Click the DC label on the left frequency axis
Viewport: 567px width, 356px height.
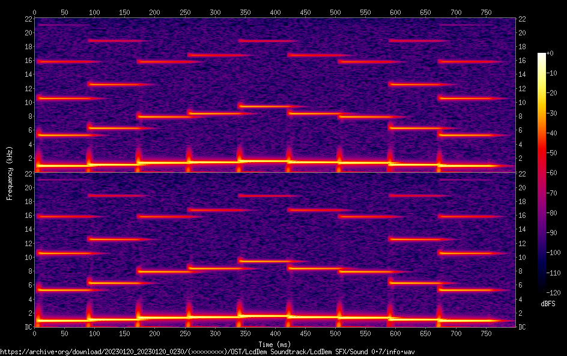[27, 327]
